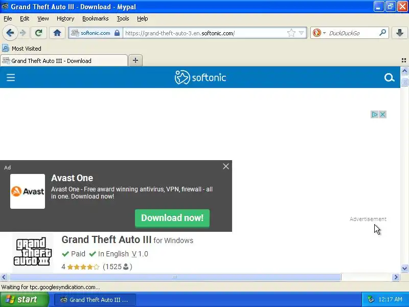Image resolution: width=409 pixels, height=307 pixels.
Task: Click the Grand Theft Auto III logo
Action: click(x=33, y=252)
